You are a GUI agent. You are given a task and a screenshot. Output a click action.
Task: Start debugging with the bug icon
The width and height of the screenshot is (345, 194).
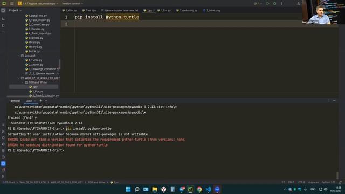click(x=274, y=4)
